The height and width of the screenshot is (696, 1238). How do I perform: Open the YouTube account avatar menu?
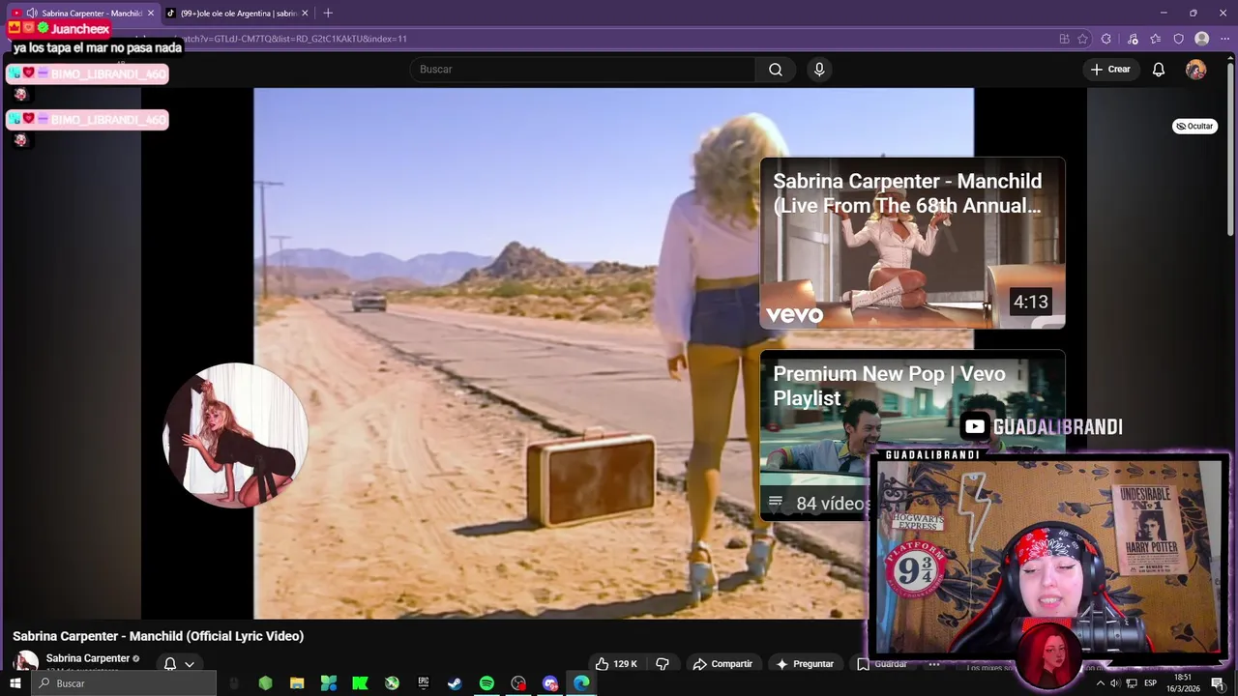(1195, 70)
